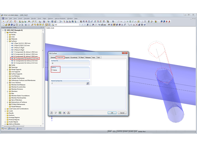Switch to the General tab
This screenshot has height=147, width=197.
pyautogui.click(x=53, y=58)
